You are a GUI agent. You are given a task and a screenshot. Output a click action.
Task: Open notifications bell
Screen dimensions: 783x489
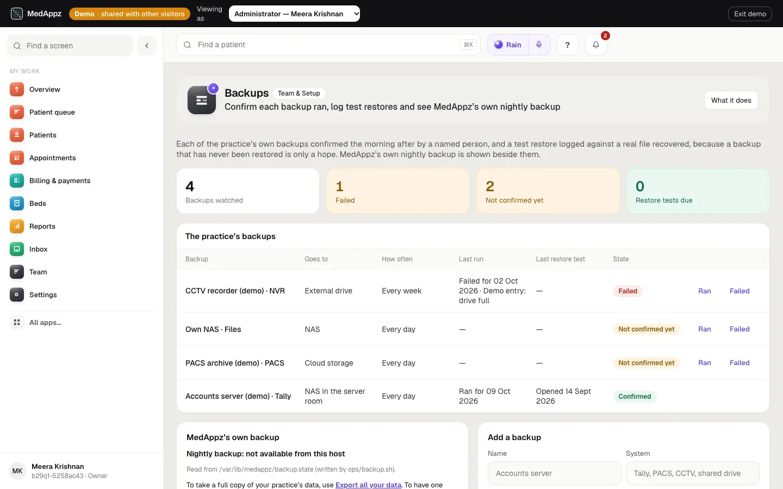pos(596,45)
